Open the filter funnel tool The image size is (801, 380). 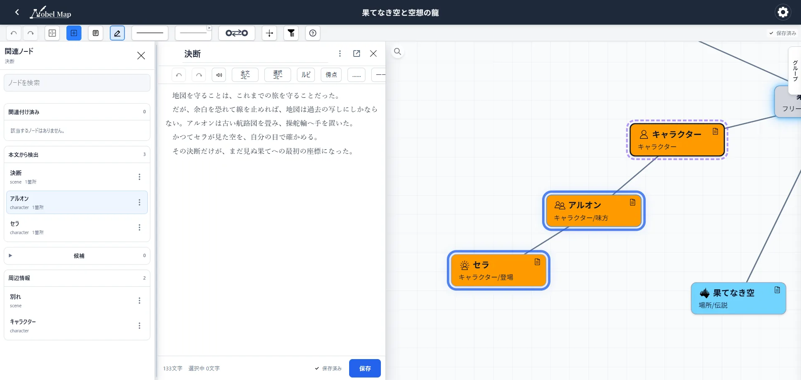[291, 33]
